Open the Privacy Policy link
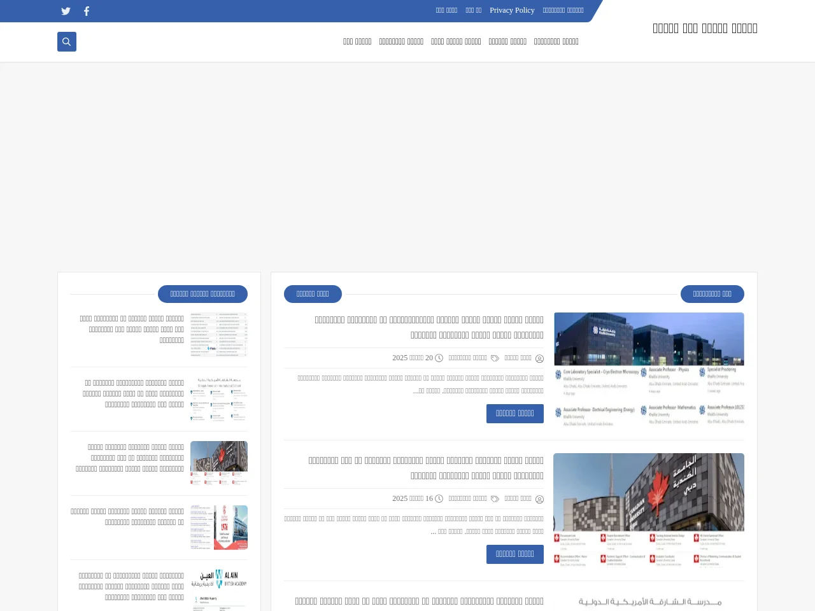Image resolution: width=815 pixels, height=611 pixels. coord(512,10)
